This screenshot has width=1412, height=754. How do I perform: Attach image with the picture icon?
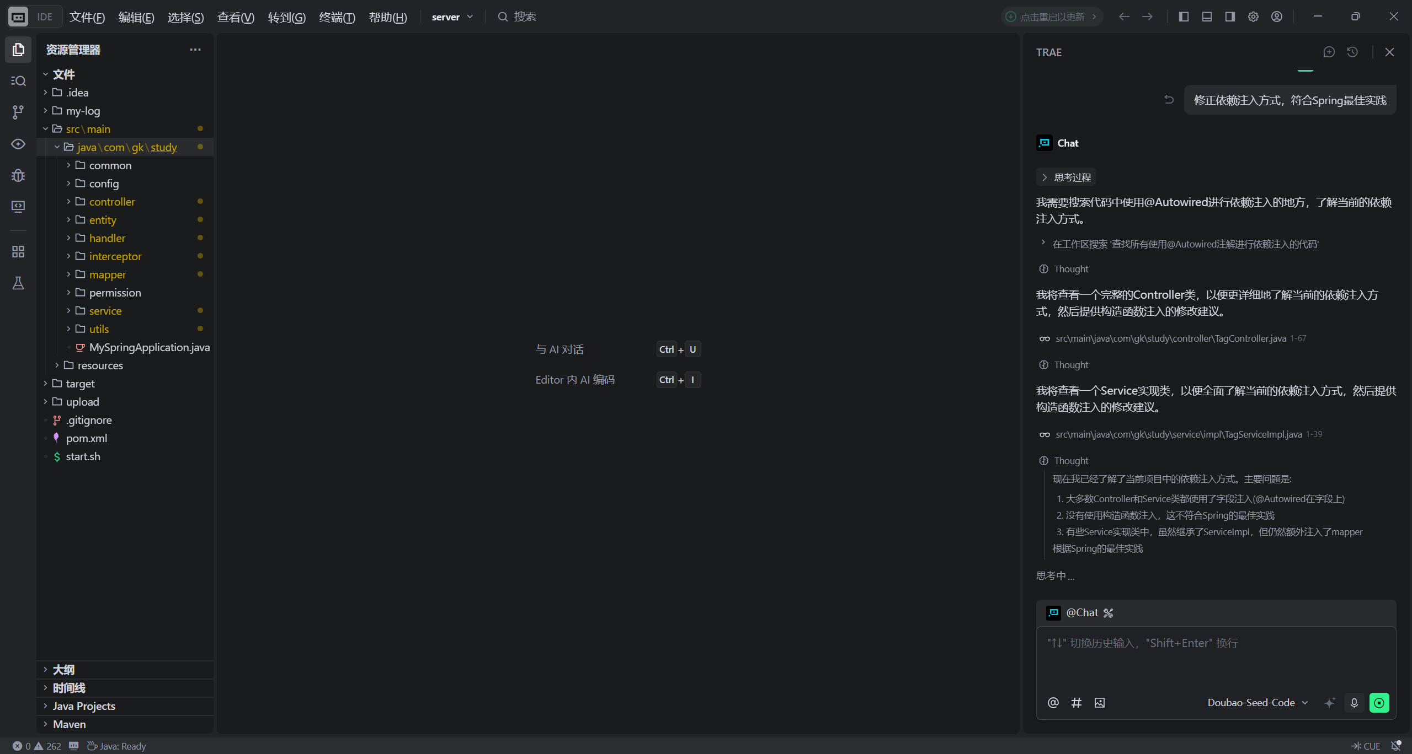coord(1100,703)
